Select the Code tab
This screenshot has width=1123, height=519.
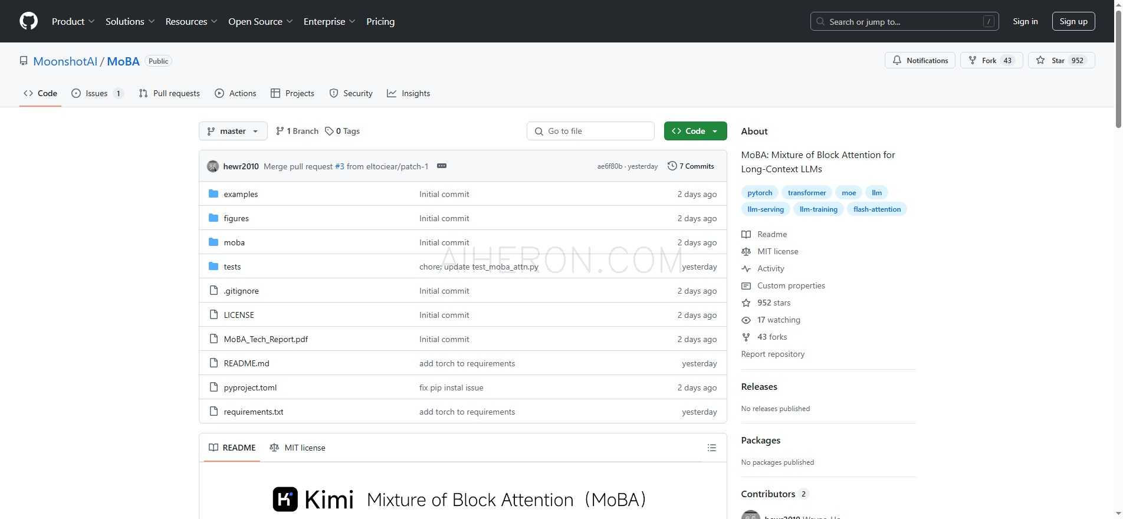pos(40,93)
